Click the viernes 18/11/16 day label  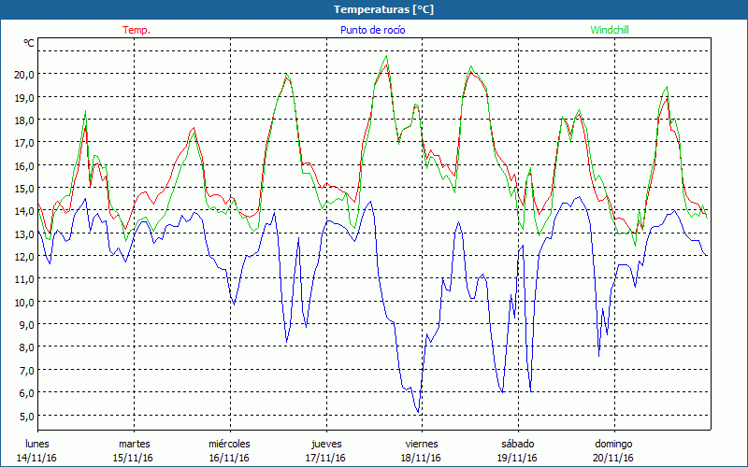421,450
